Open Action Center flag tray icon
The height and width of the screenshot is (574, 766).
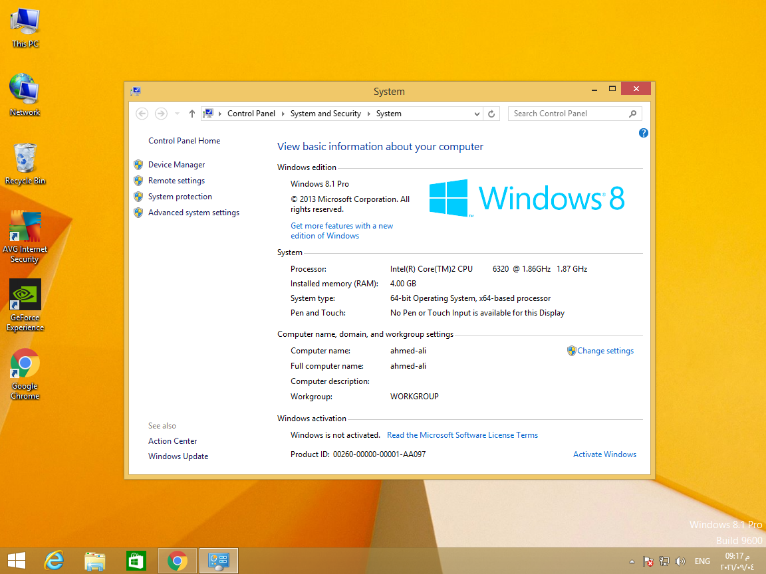click(648, 561)
